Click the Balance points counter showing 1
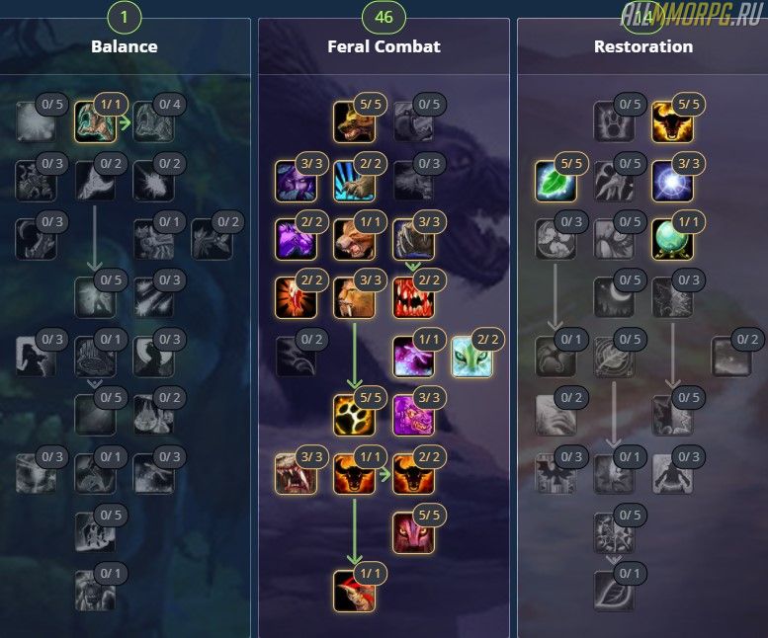This screenshot has height=638, width=768. pyautogui.click(x=125, y=17)
